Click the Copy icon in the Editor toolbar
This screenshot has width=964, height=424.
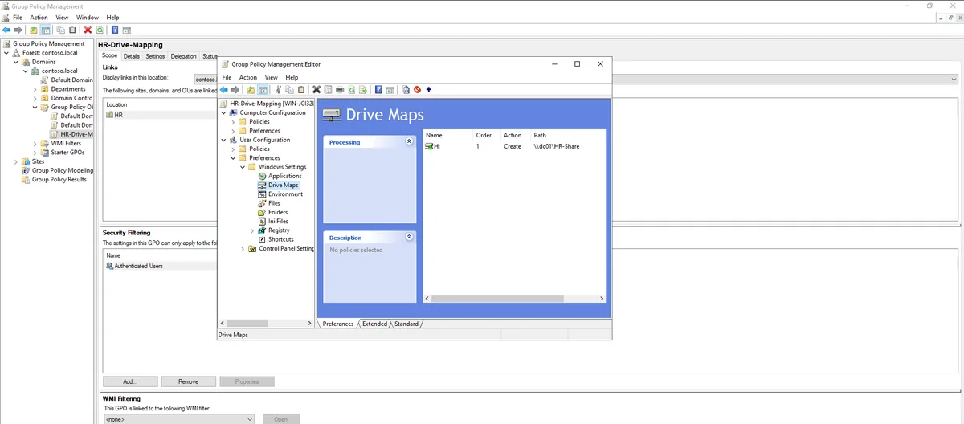tap(289, 89)
